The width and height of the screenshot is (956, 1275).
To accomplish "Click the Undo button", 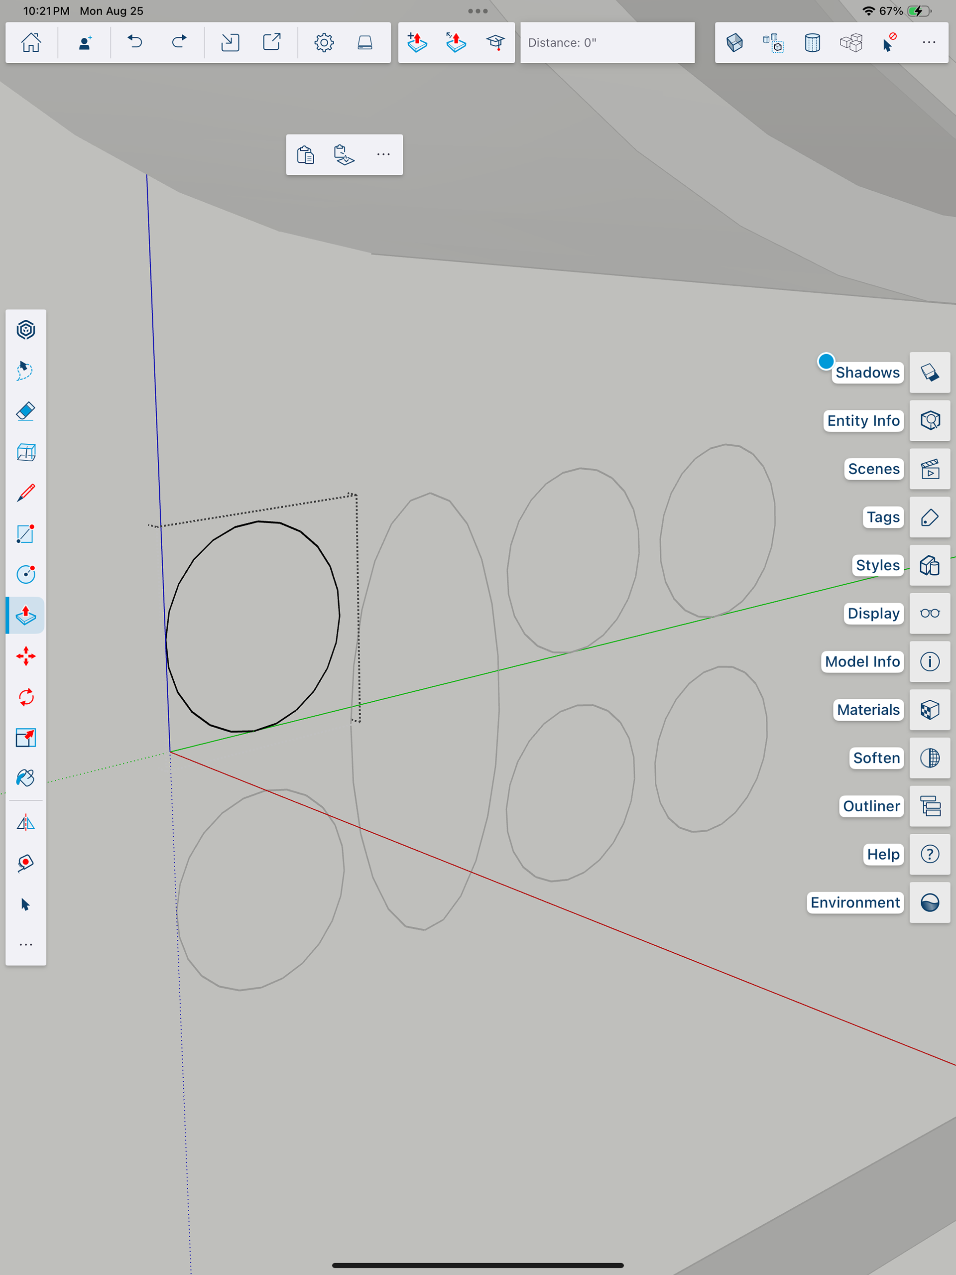I will (135, 43).
